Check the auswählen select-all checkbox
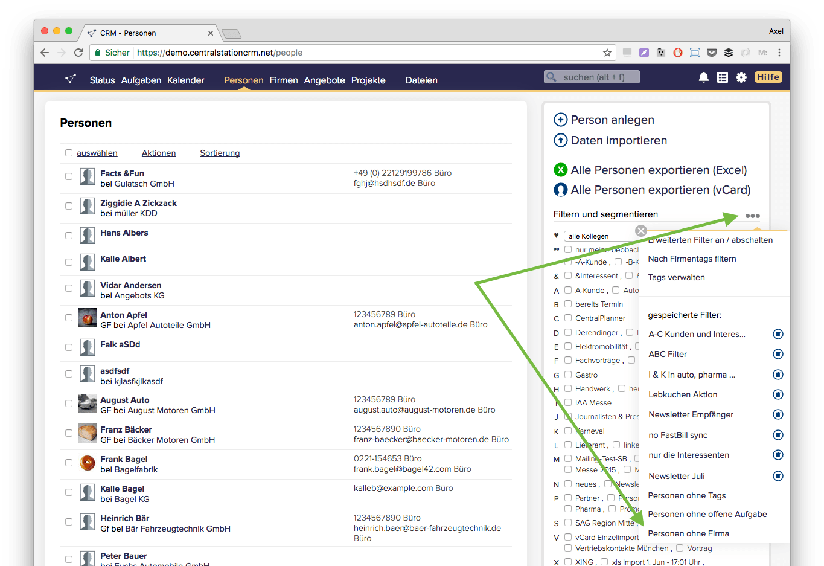Screen dimensions: 824x566 [69, 153]
